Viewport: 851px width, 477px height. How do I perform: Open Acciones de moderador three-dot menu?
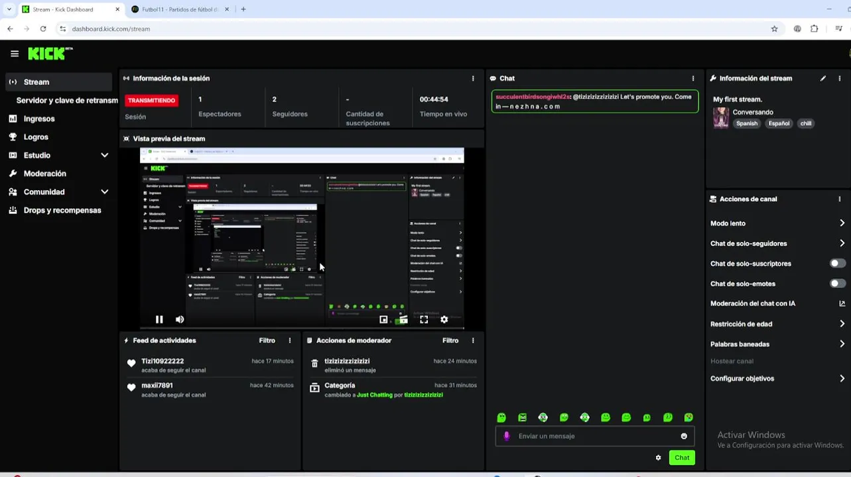point(473,341)
